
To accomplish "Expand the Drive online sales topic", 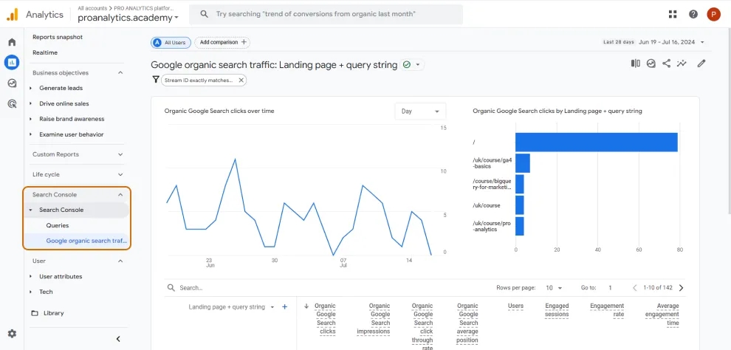I will click(31, 103).
